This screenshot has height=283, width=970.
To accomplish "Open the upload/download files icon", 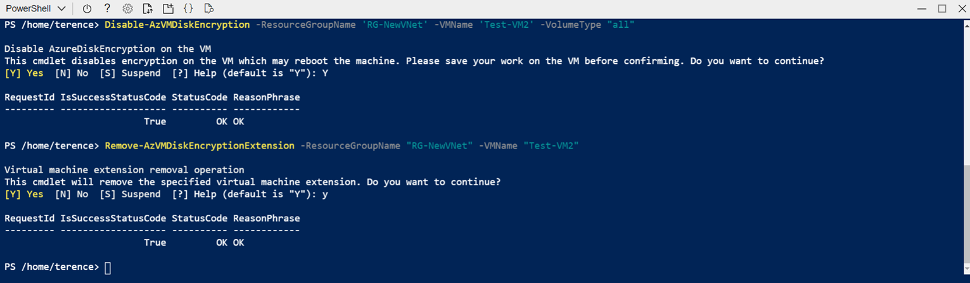I will pyautogui.click(x=148, y=9).
